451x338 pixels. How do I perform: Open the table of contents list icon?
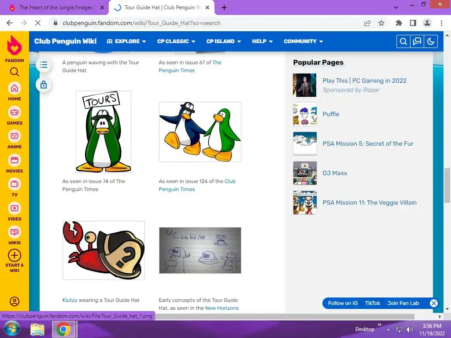pos(44,65)
